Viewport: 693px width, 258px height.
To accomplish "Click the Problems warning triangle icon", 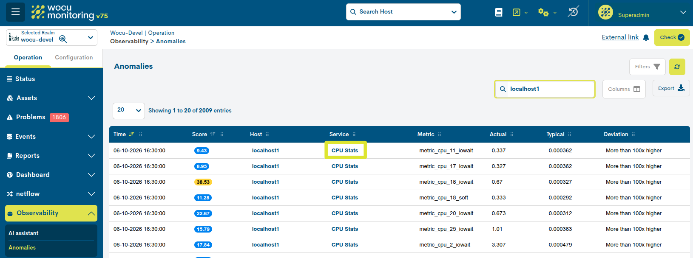I will (10, 117).
